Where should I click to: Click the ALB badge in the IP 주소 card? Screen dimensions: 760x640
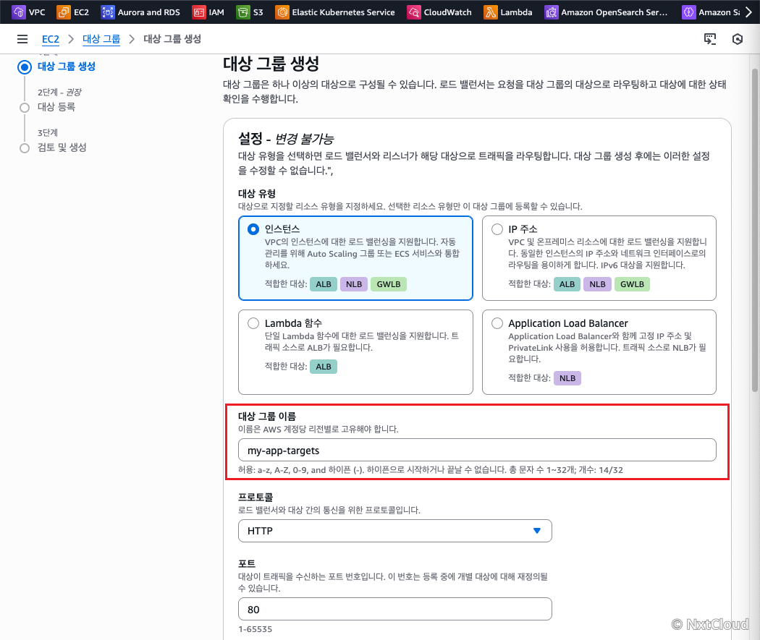[x=567, y=284]
